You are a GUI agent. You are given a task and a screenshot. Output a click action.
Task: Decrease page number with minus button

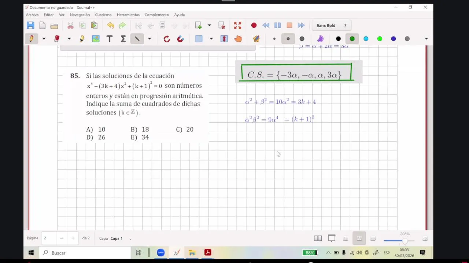[x=62, y=238]
